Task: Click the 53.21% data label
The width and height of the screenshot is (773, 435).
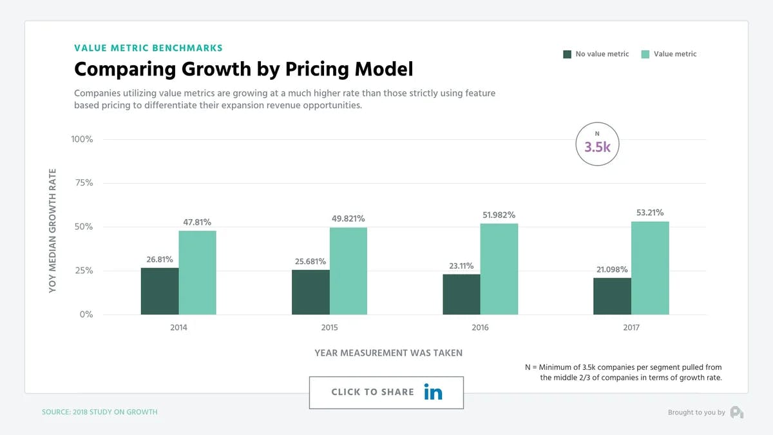Action: (x=650, y=213)
